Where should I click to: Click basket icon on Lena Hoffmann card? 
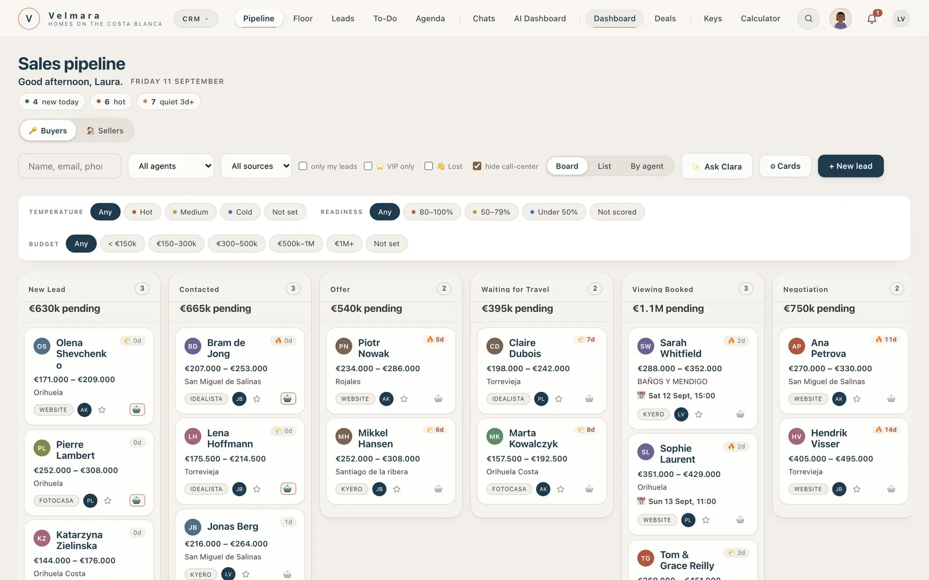(288, 489)
